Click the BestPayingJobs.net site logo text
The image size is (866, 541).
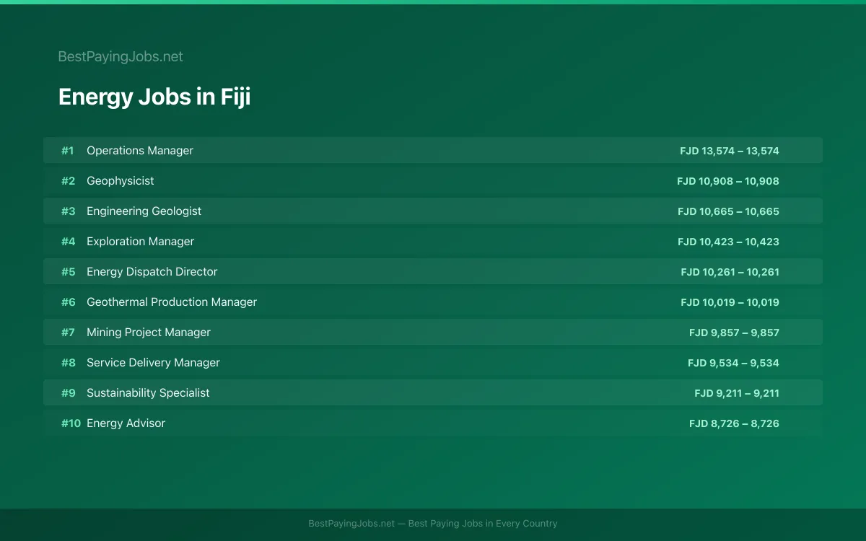coord(121,56)
